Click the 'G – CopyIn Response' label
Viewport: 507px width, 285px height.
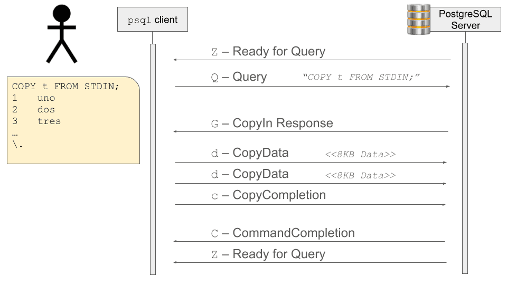(x=272, y=123)
